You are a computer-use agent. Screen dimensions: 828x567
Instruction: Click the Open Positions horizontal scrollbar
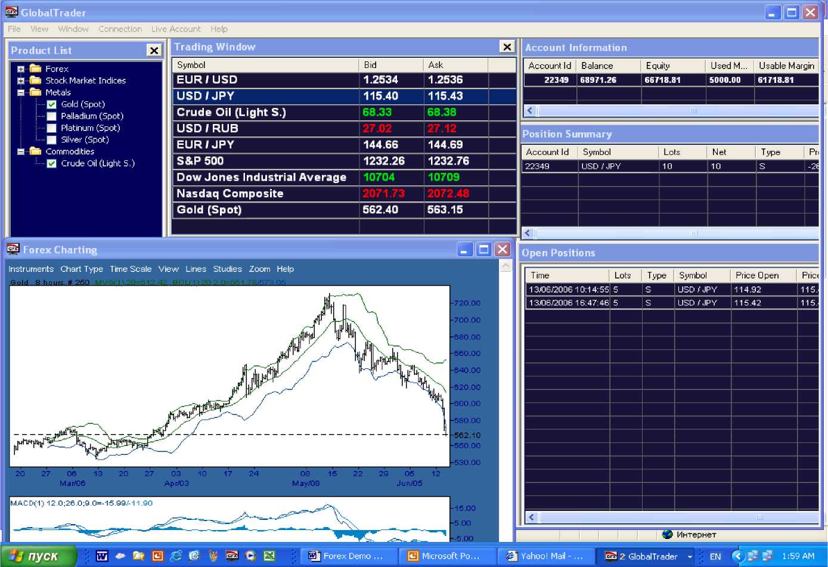[x=672, y=518]
